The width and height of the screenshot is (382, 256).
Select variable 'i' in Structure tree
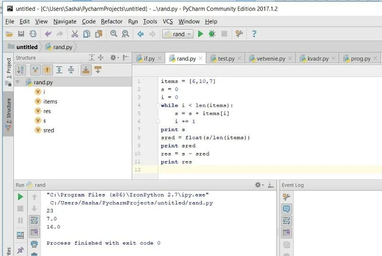point(40,92)
